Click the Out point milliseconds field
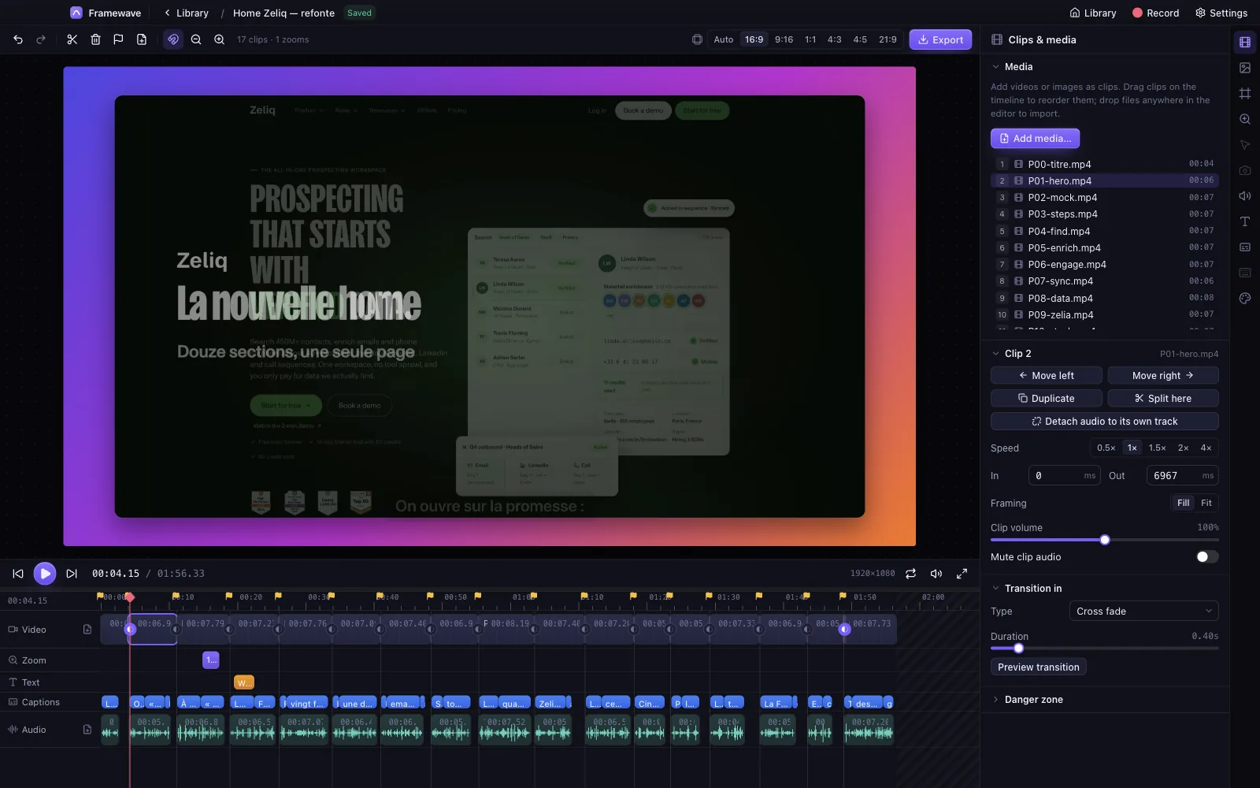This screenshot has width=1260, height=788. click(x=1183, y=476)
